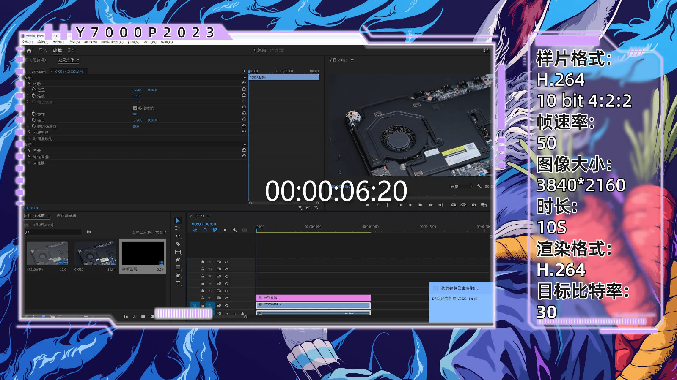
Task: Mark In in Program monitor
Action: [378, 205]
